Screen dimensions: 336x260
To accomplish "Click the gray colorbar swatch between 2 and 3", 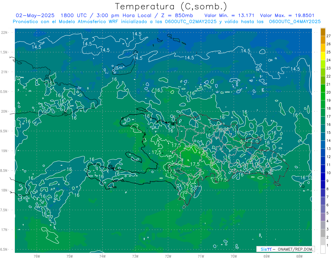I will click(323, 233).
